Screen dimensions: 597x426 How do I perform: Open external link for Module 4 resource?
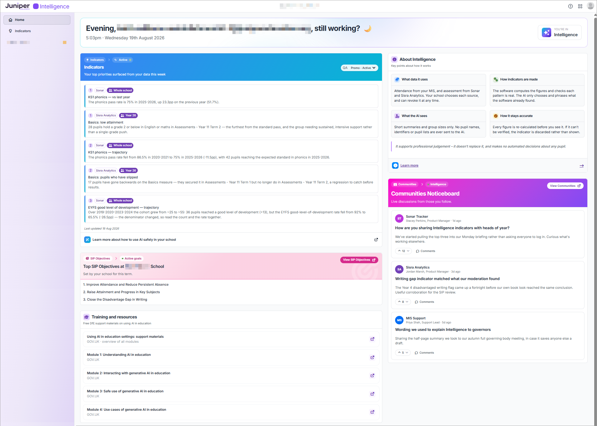[x=372, y=412]
